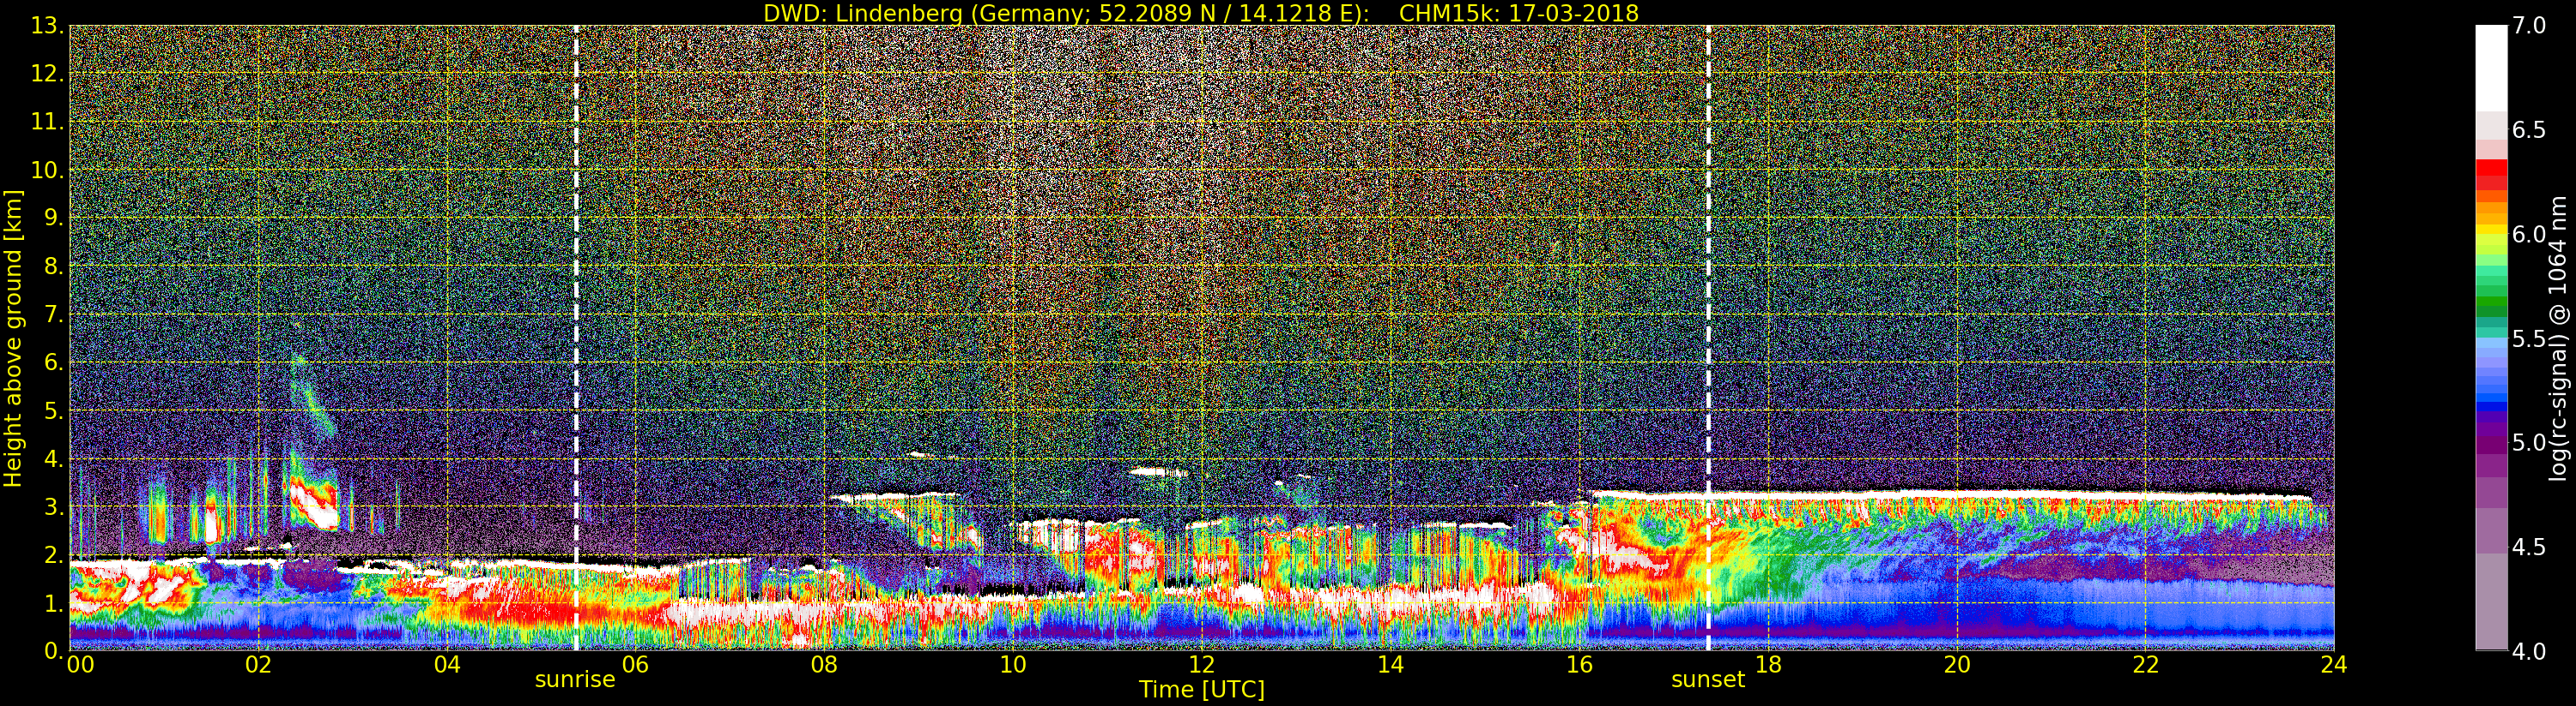Screen dimensions: 2576x706
Task: Click the y-axis tick label '2.'
Action: pyautogui.click(x=53, y=555)
